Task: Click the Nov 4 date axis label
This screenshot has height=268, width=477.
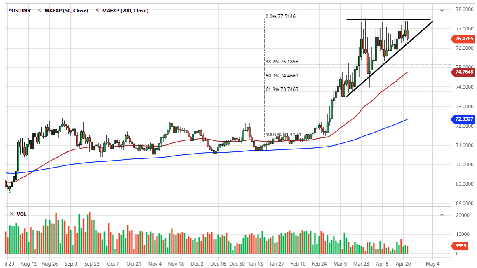Action: 155,264
